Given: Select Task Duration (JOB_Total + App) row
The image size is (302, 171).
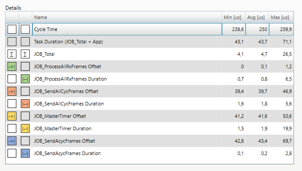Looking at the screenshot, I should click(x=150, y=42).
